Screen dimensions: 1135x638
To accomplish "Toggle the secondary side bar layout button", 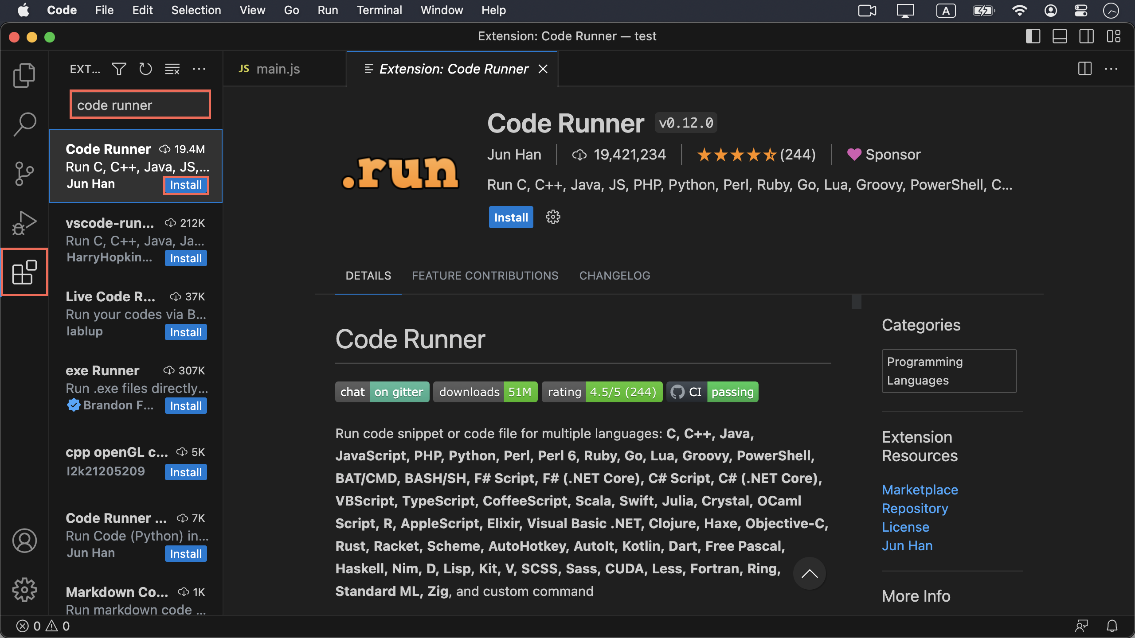I will [x=1086, y=36].
